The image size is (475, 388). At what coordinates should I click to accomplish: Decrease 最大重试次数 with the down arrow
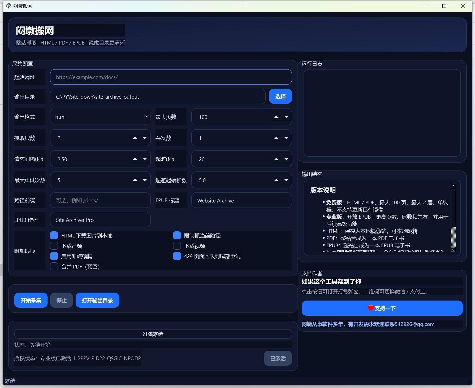pos(145,180)
